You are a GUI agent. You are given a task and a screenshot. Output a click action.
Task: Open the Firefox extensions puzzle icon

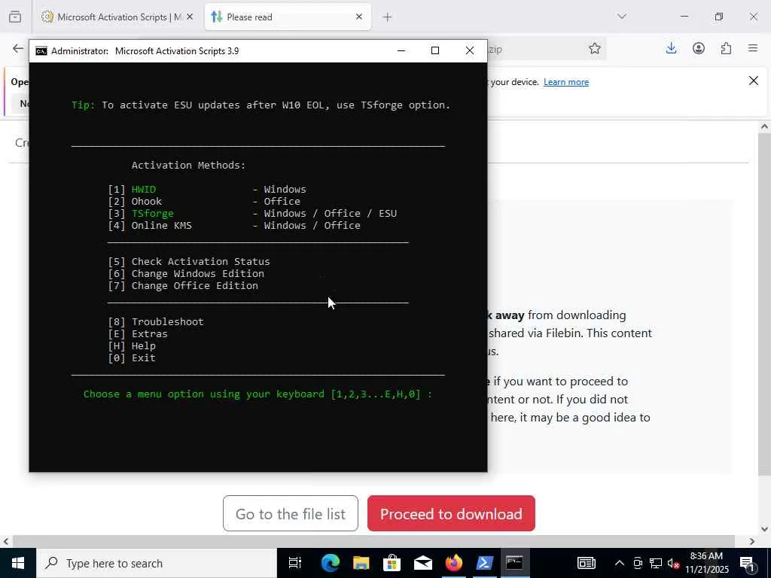[x=726, y=48]
